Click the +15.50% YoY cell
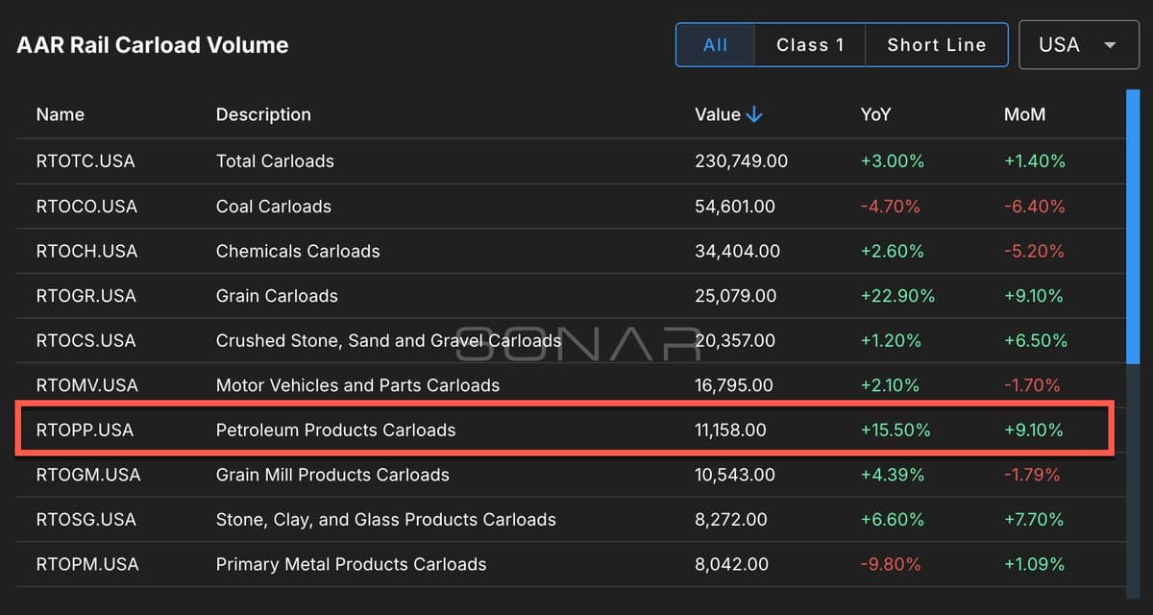The height and width of the screenshot is (615, 1153). click(895, 430)
